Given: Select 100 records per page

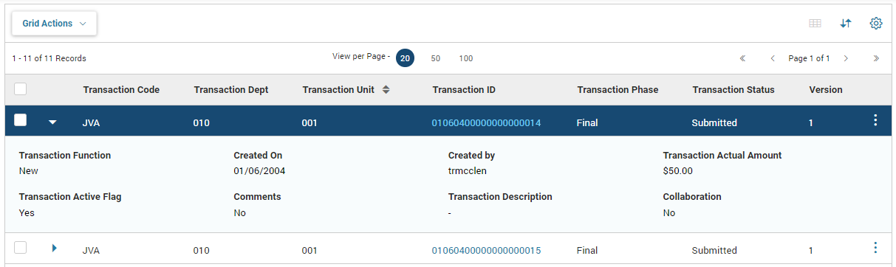Looking at the screenshot, I should point(466,58).
